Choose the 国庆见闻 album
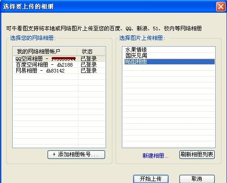227x183 pixels. pos(169,56)
